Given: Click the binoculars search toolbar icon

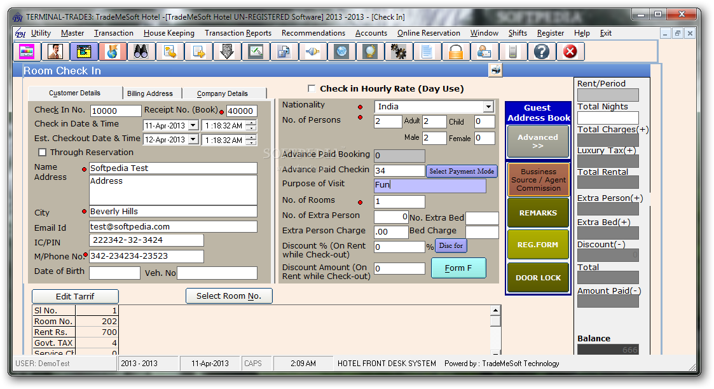Looking at the screenshot, I should point(141,52).
